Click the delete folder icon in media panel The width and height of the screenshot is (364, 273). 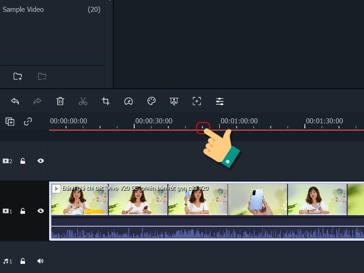click(42, 76)
